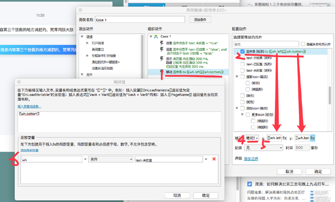Click the text-未回复 element target field
This screenshot has height=202, width=335.
point(169,160)
